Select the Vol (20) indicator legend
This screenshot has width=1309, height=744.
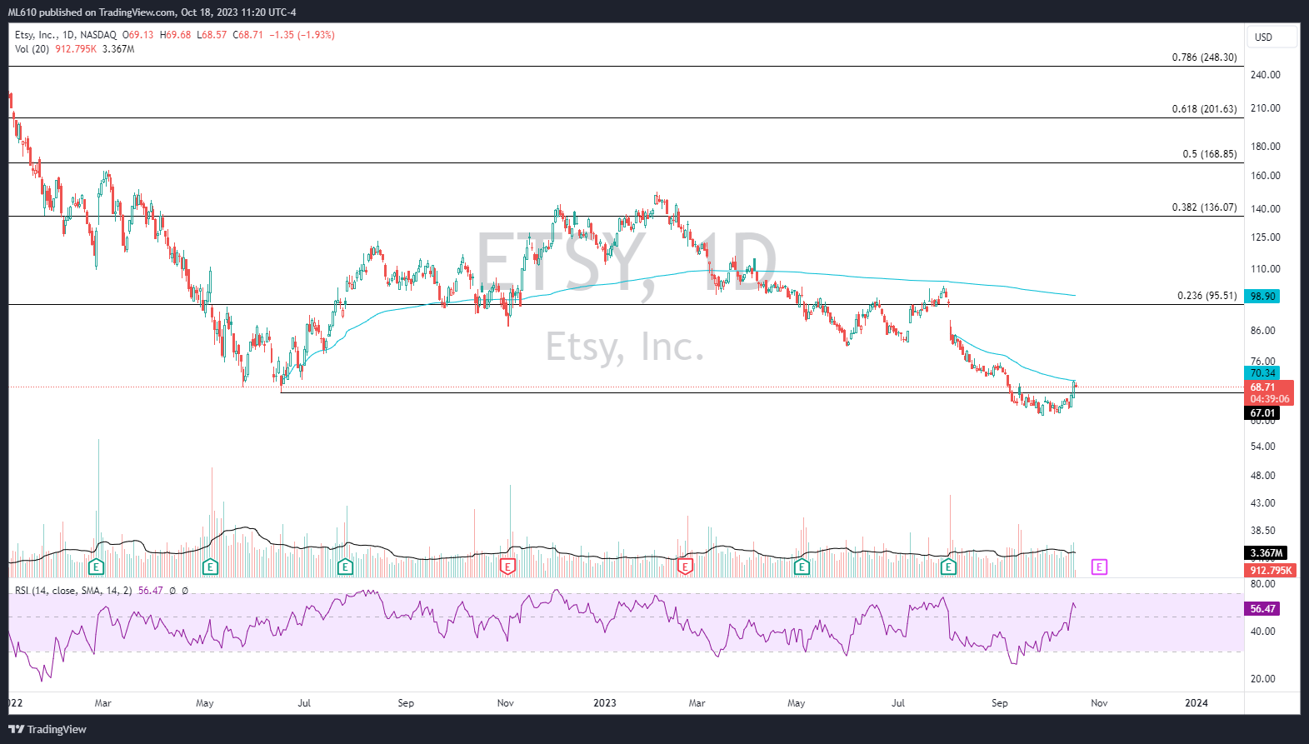32,49
